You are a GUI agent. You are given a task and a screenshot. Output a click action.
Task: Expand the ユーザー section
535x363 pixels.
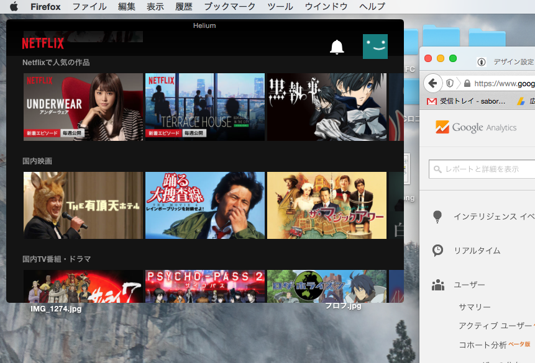click(469, 285)
